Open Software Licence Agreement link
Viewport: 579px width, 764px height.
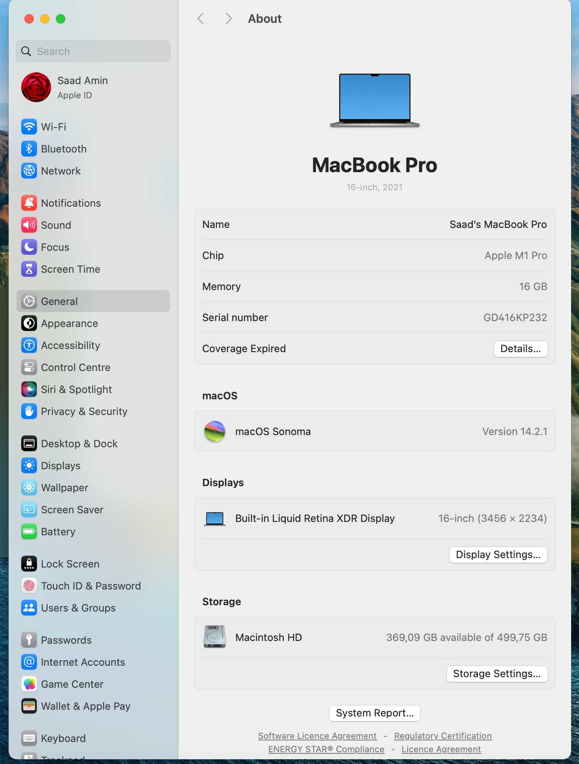317,736
